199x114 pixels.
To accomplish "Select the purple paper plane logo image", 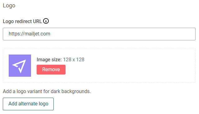I will tap(20, 66).
